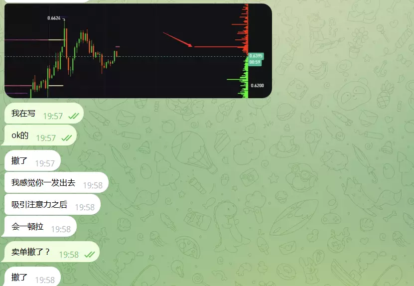
Task: Select the bottom "撤了" message at 19:58
Action: click(32, 276)
